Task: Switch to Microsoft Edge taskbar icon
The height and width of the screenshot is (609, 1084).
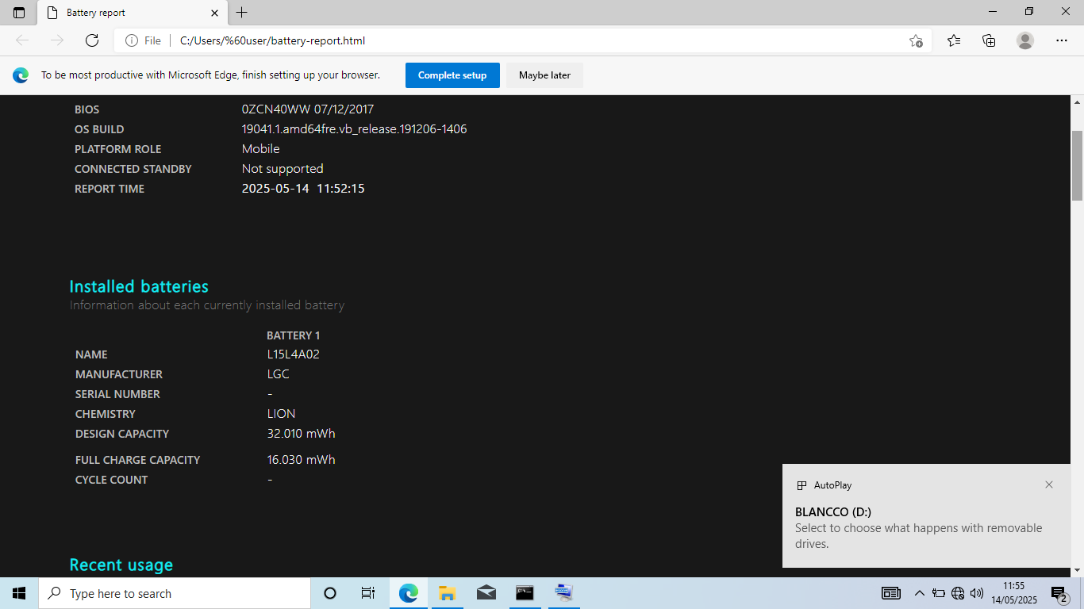Action: [409, 593]
